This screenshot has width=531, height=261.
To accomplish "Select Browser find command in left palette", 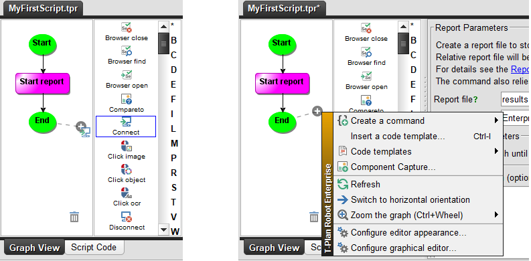I will (127, 56).
